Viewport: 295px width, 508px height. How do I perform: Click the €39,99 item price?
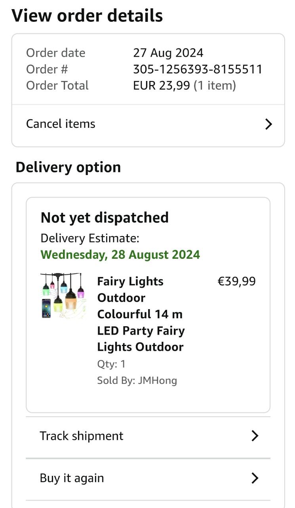coord(237,281)
